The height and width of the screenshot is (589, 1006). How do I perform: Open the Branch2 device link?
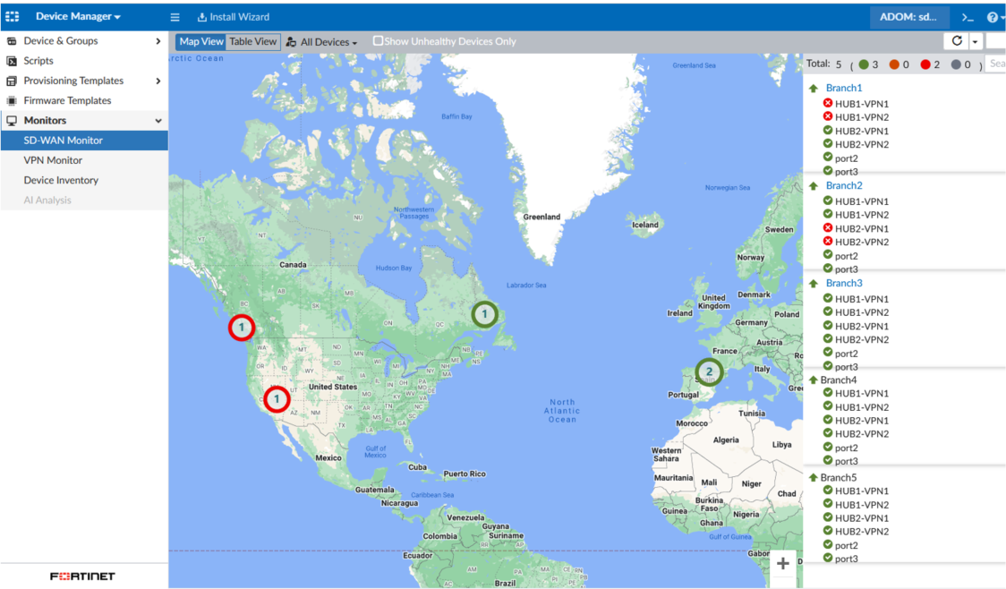[x=844, y=185]
